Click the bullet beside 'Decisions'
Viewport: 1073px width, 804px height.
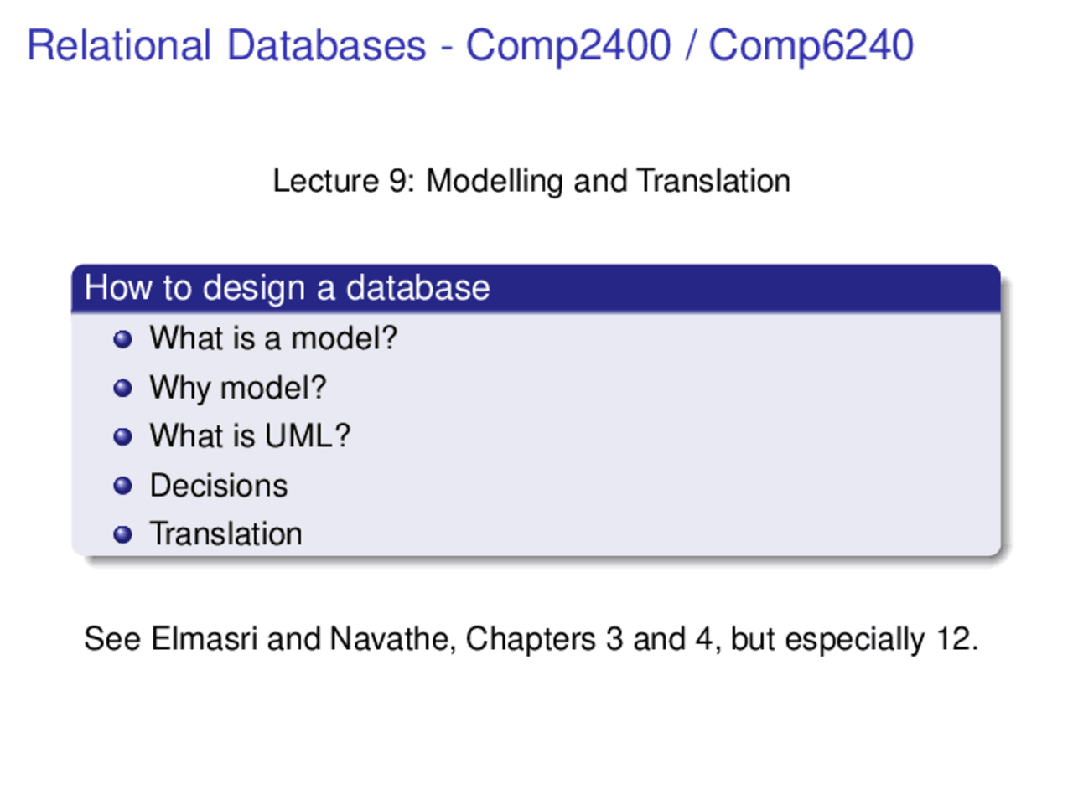tap(122, 486)
